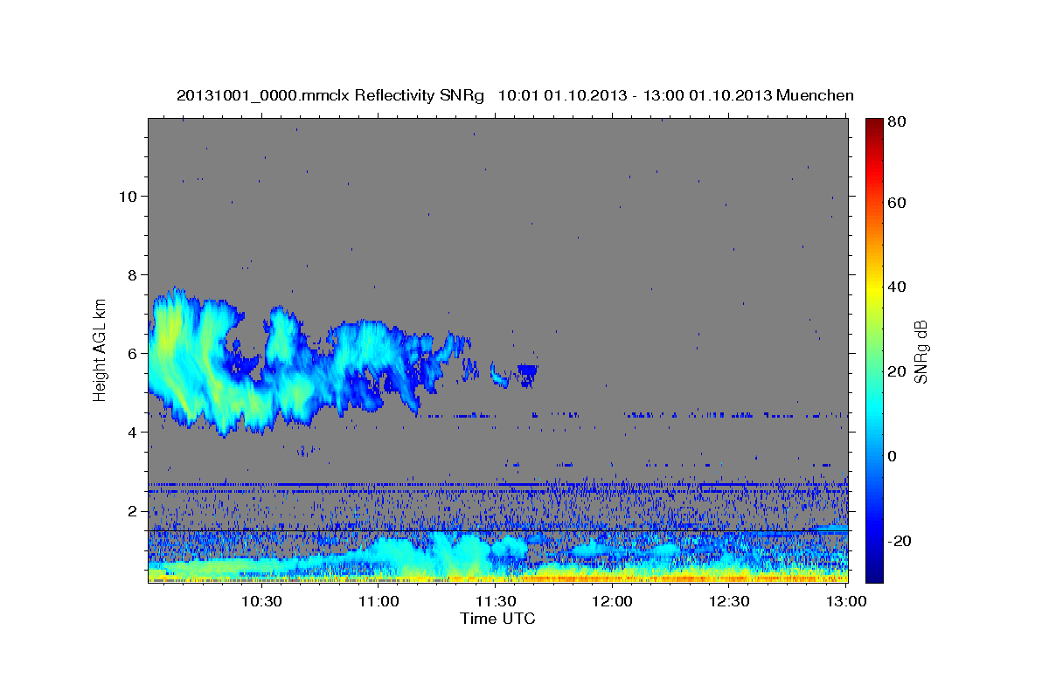This screenshot has height=699, width=1049.
Task: Click the height tick label 2
Action: tap(133, 510)
